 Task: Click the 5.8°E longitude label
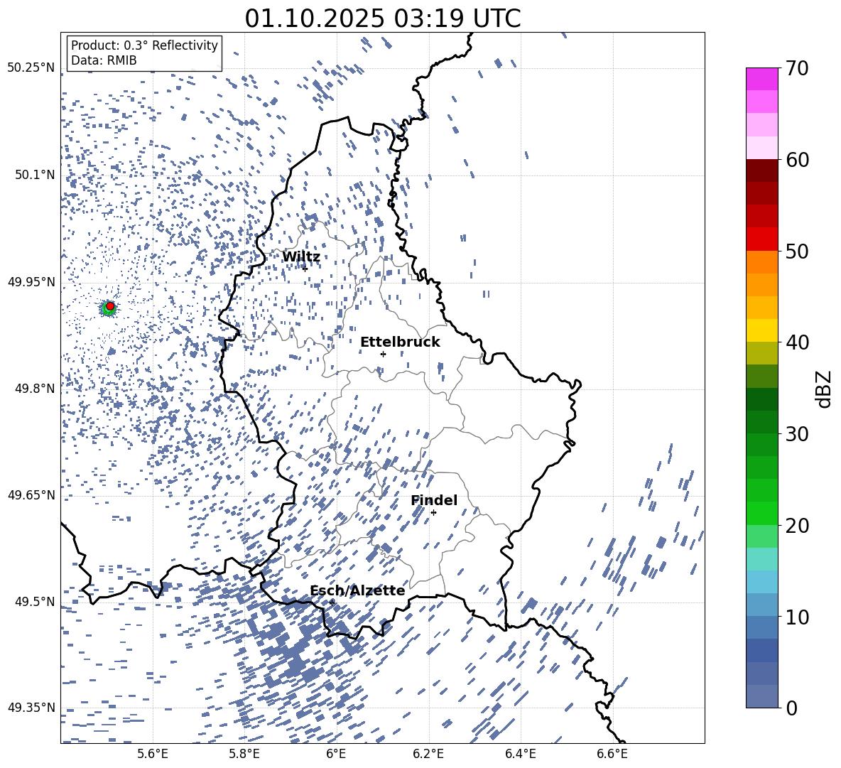pos(244,754)
